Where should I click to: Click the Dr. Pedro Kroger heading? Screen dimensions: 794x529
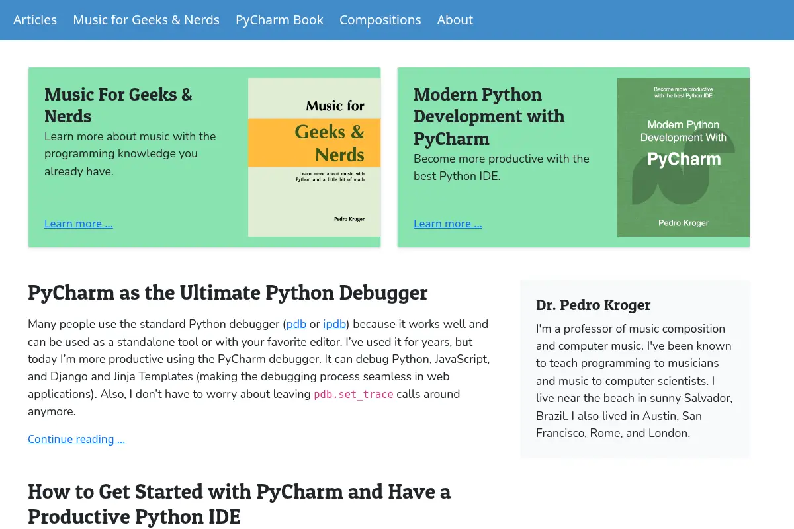coord(594,305)
